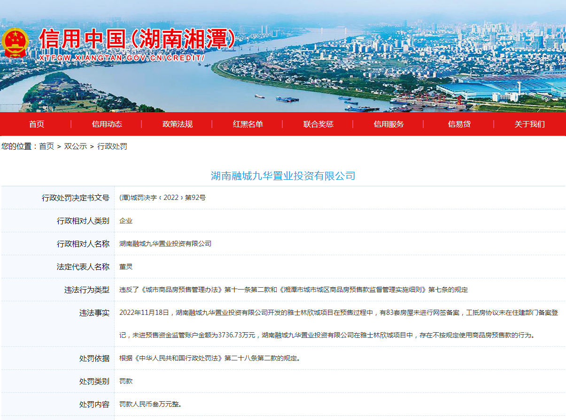Click the document number (潭)城罚决字〔2022〕第92号
Viewport: 566px width, 420px height.
click(163, 198)
